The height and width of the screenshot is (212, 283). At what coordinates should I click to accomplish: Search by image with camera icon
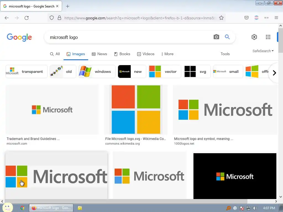click(216, 37)
